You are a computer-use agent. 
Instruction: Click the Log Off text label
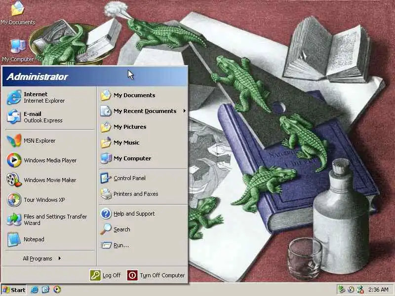tap(112, 275)
